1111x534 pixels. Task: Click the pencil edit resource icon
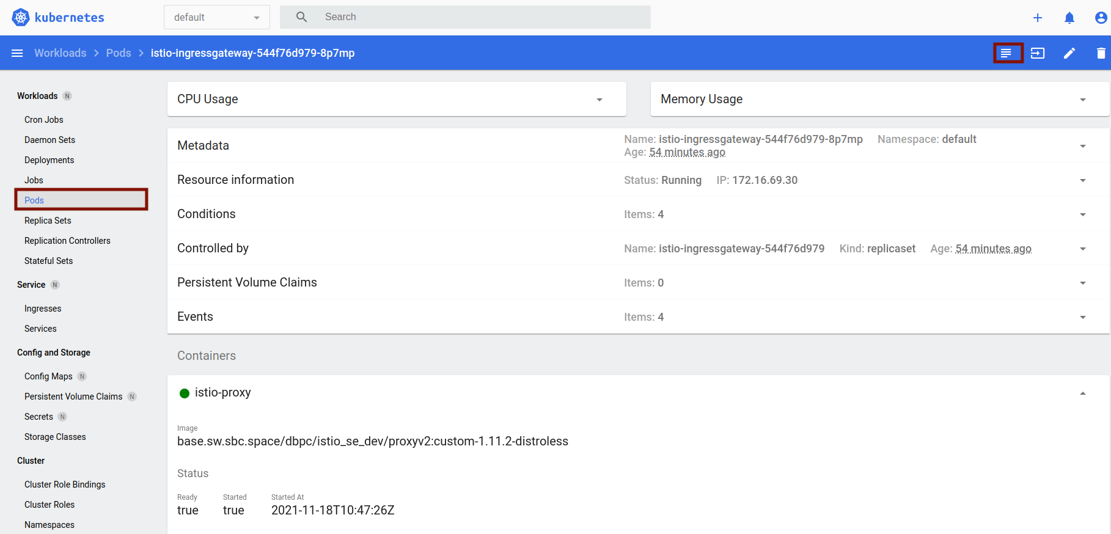click(1069, 53)
